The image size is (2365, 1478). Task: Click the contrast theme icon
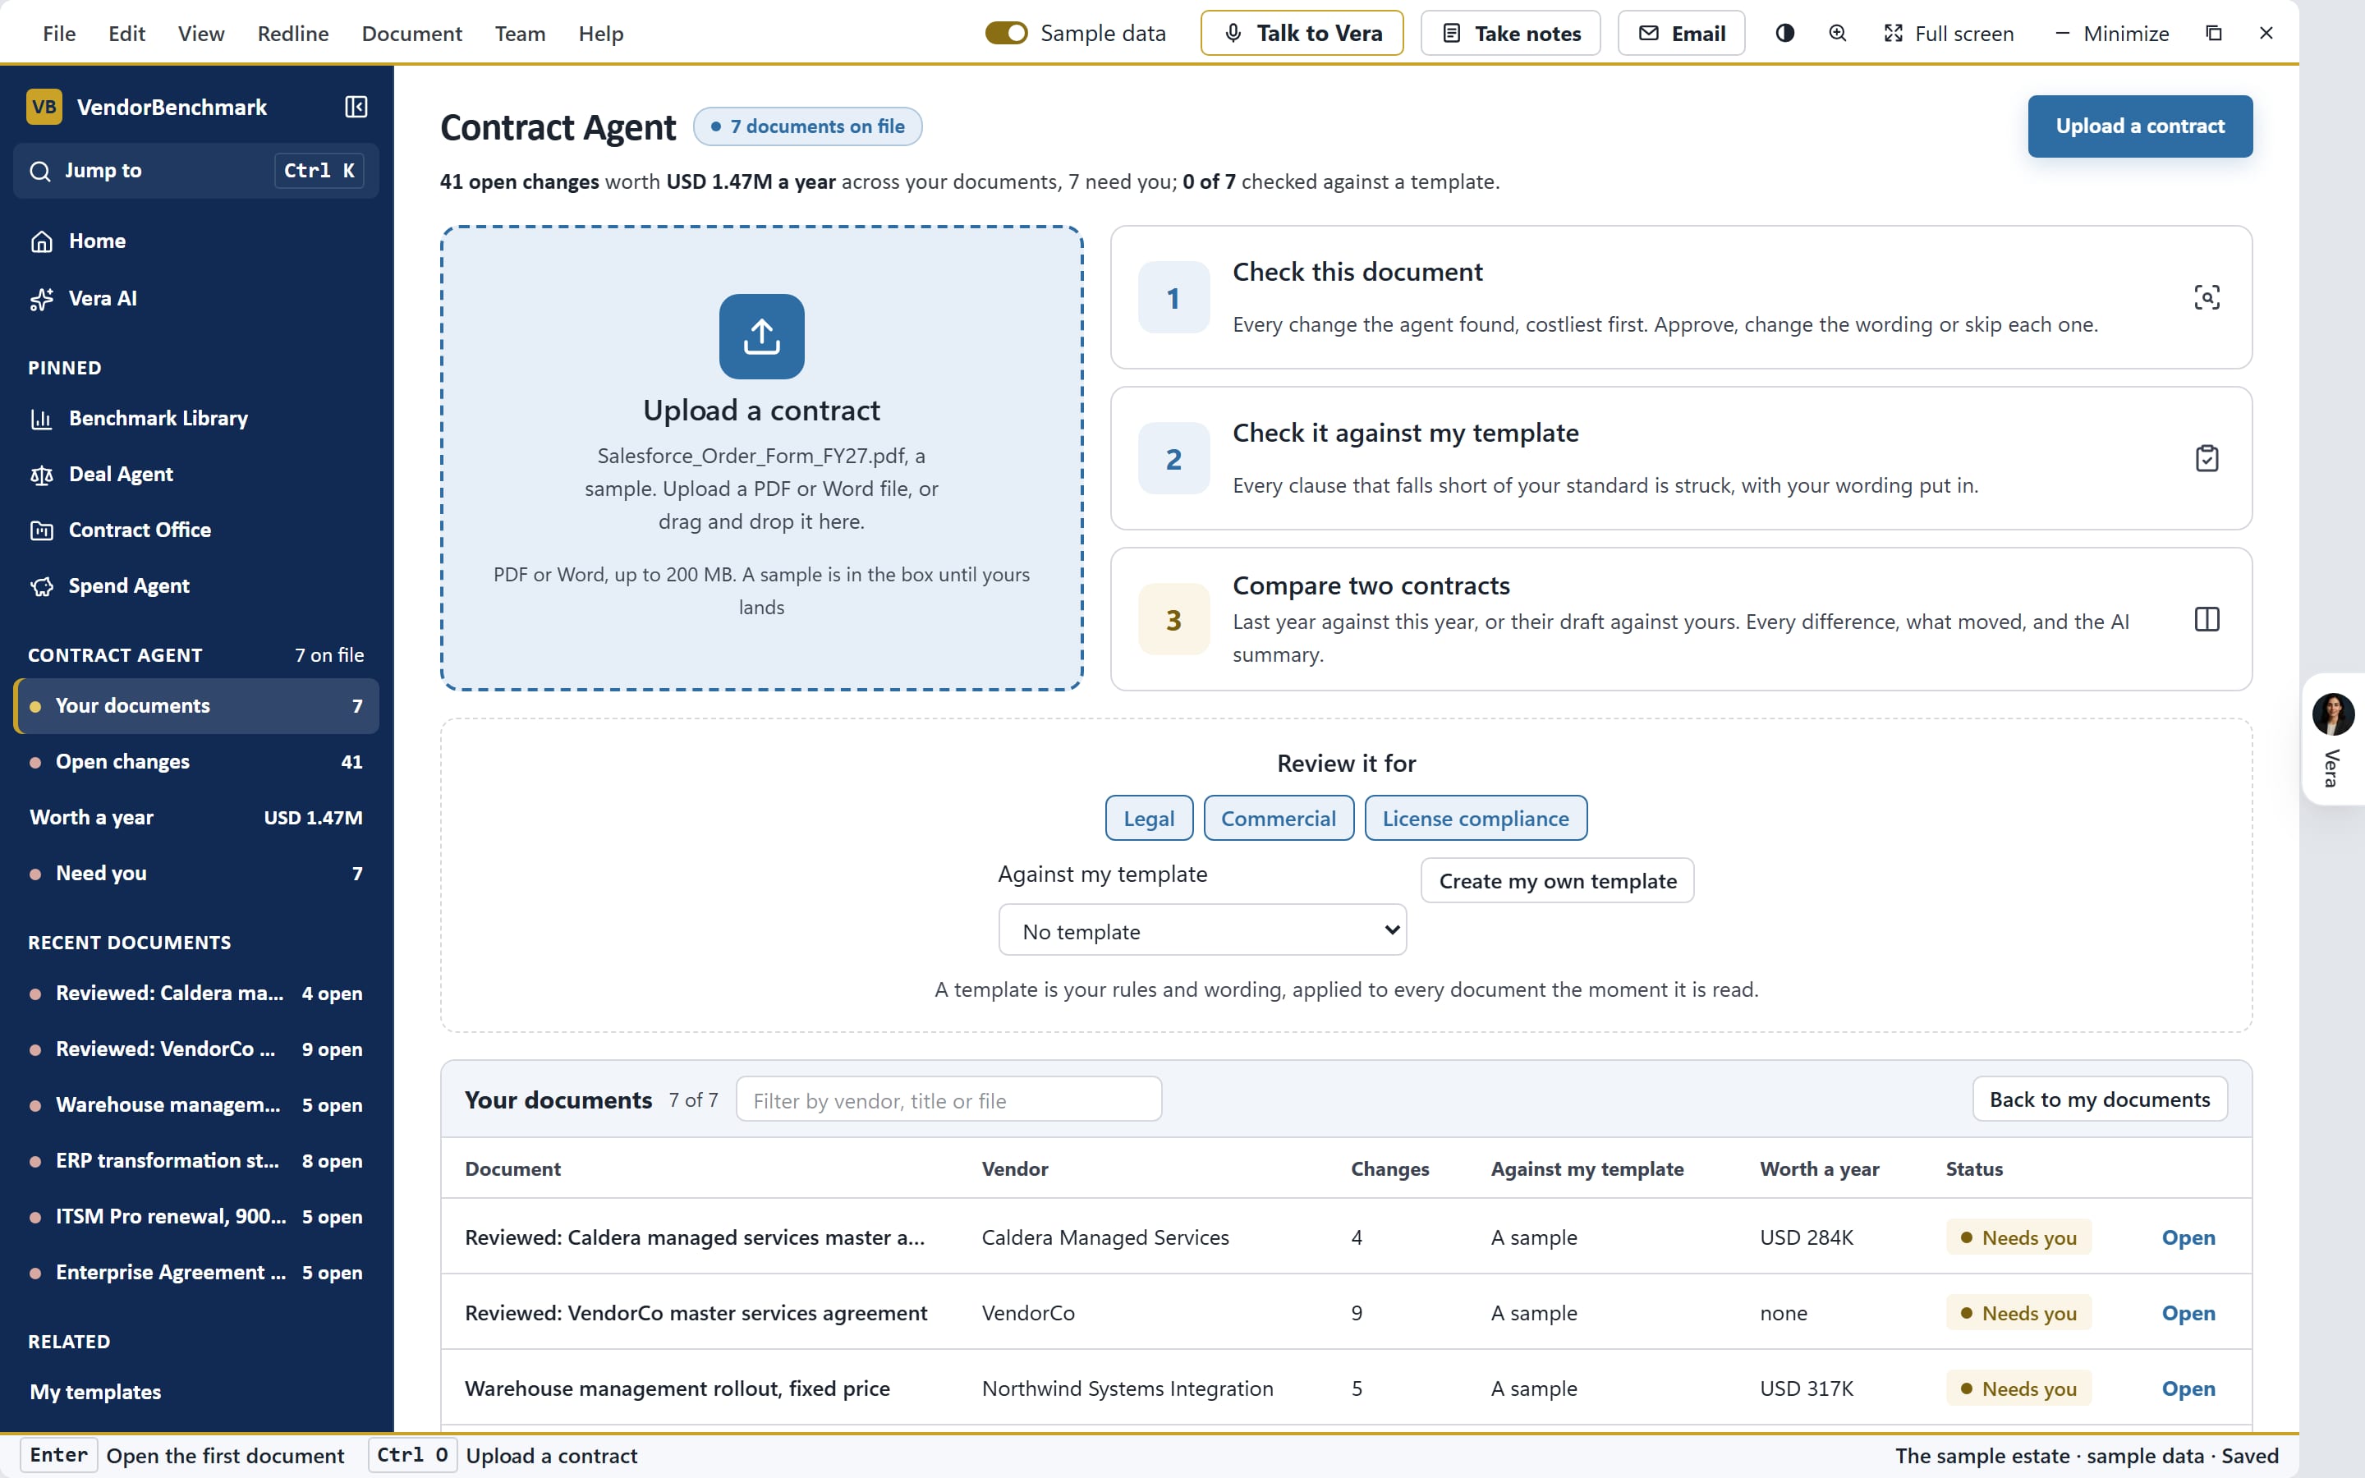tap(1784, 33)
